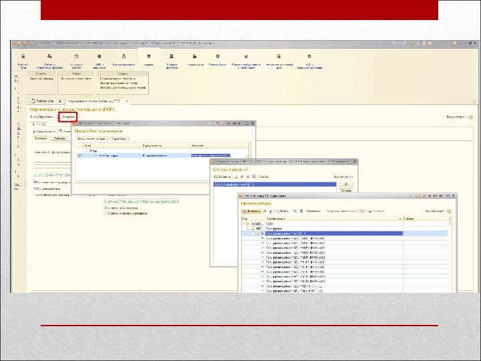Open the administration gear section icon
Viewport: 481px width, 361px height.
(x=309, y=56)
